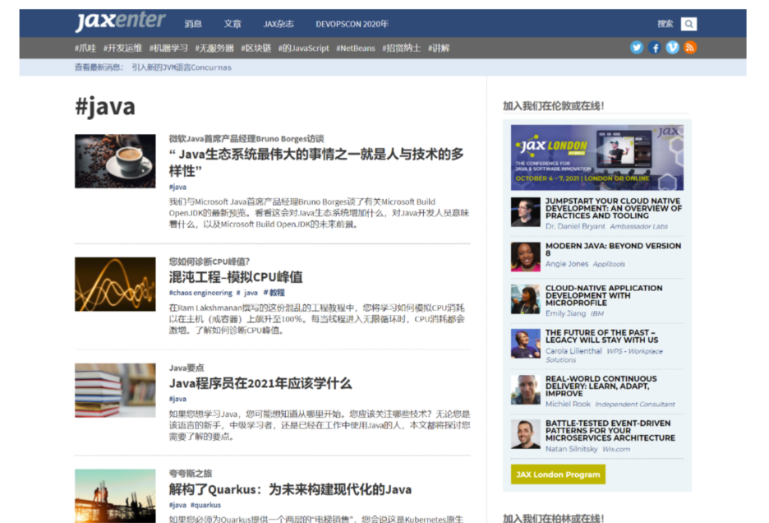Click # java tag under CPU article
Viewport: 769px width, 523px height.
[247, 293]
